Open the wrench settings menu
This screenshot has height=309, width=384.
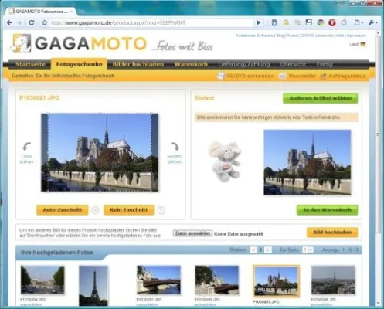click(372, 22)
